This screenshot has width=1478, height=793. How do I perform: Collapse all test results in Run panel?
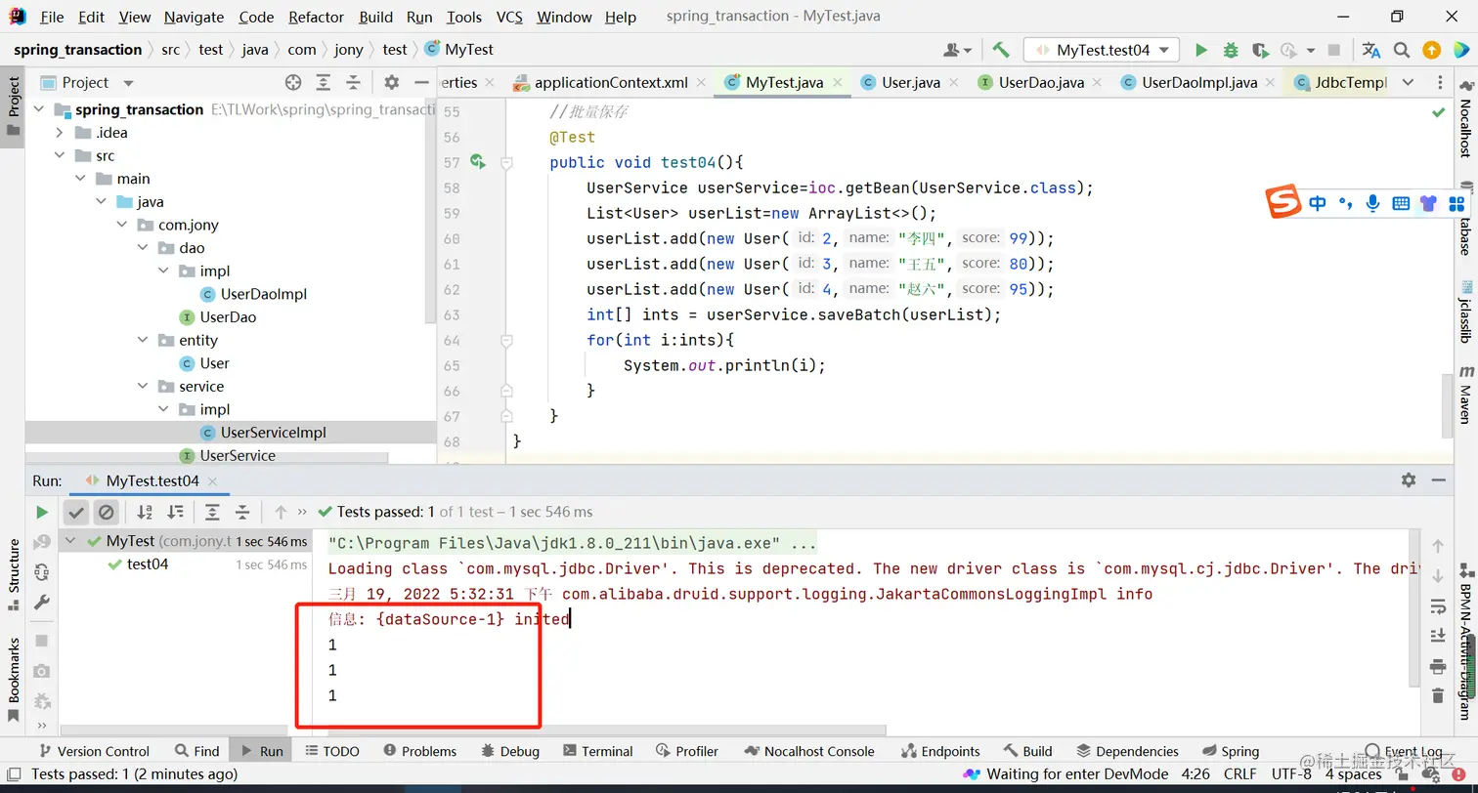coord(242,512)
